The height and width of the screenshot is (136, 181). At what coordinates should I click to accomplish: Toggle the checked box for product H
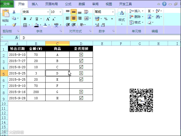81,98
